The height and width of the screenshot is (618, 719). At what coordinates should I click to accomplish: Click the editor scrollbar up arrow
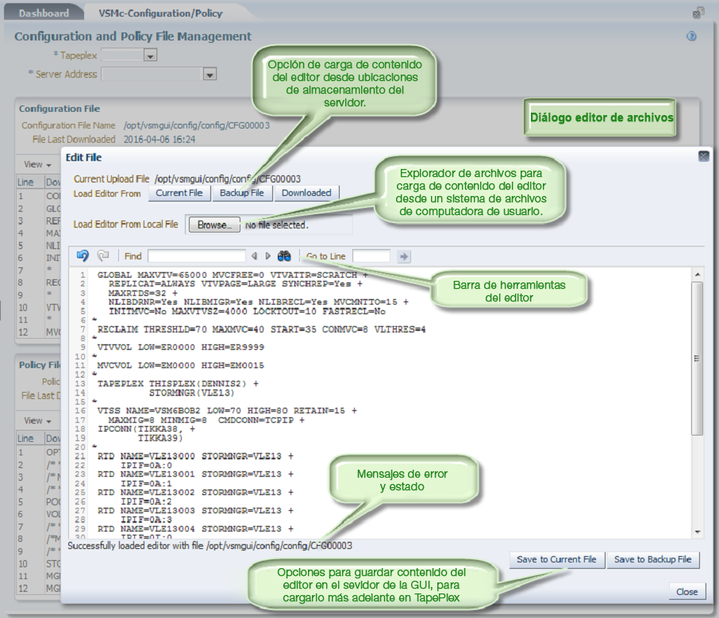[x=698, y=274]
